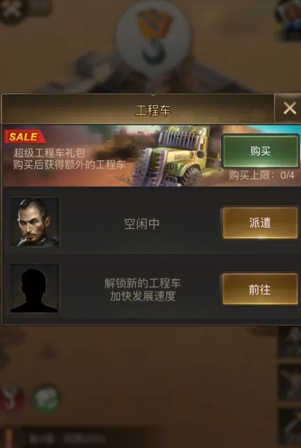Open the green chat bubble icon
The width and height of the screenshot is (301, 448).
(x=46, y=398)
